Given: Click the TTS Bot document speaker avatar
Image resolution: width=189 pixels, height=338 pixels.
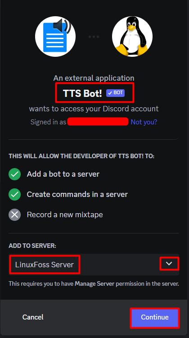Looking at the screenshot, I should pyautogui.click(x=55, y=37).
